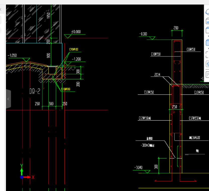This screenshot has height=191, width=209.
Task: Close the panel with the X at top left
Action: [1, 9]
